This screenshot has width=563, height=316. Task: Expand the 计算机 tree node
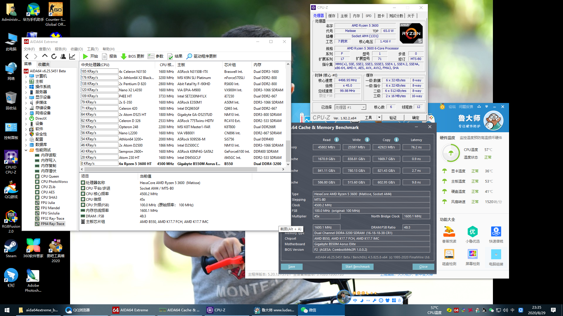[26, 76]
